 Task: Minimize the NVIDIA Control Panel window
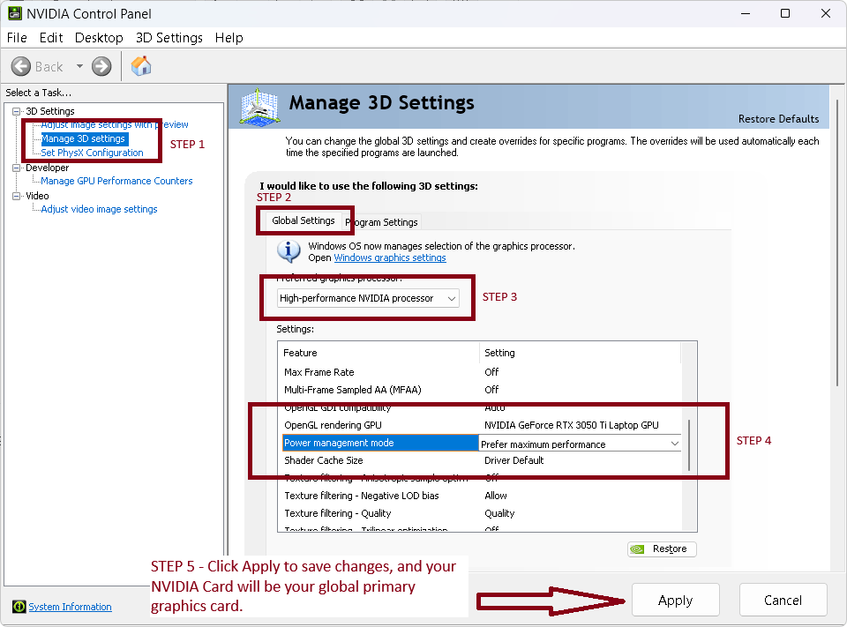746,13
